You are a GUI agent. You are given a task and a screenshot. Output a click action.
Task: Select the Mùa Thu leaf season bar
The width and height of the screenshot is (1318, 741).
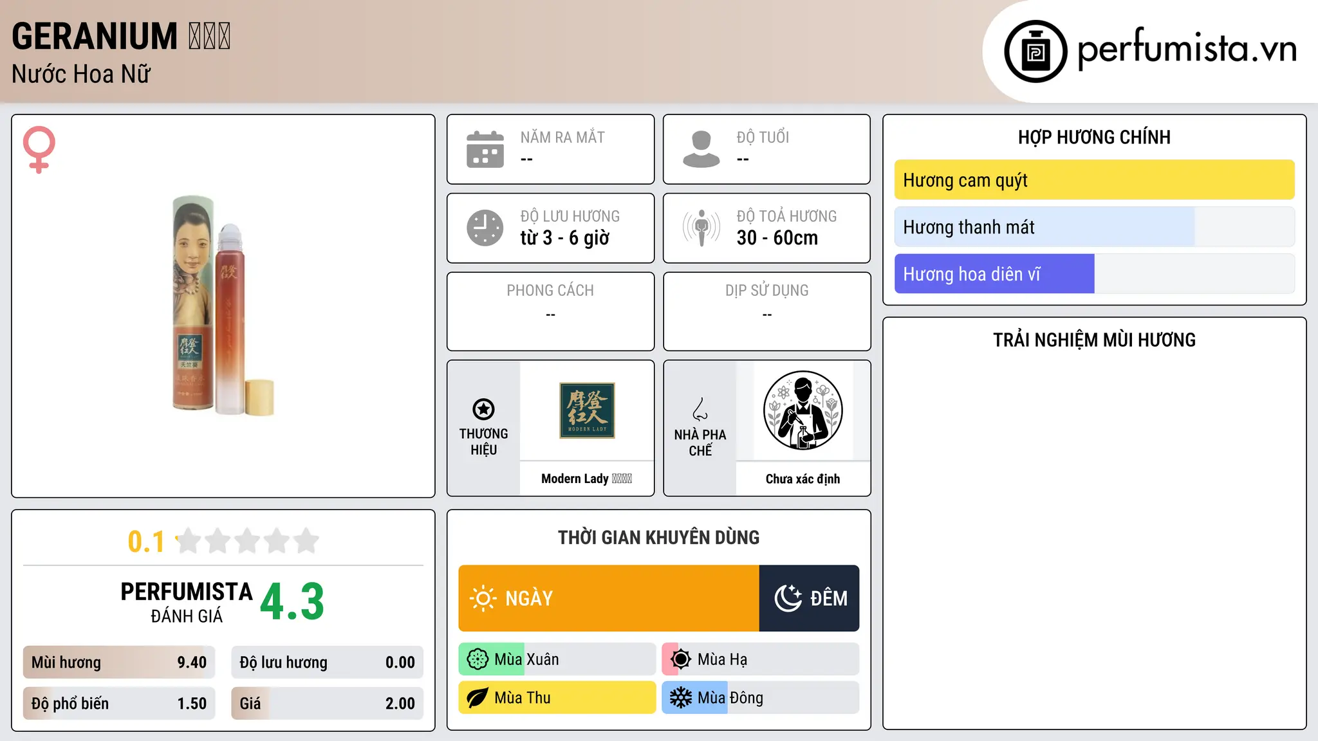click(x=557, y=697)
